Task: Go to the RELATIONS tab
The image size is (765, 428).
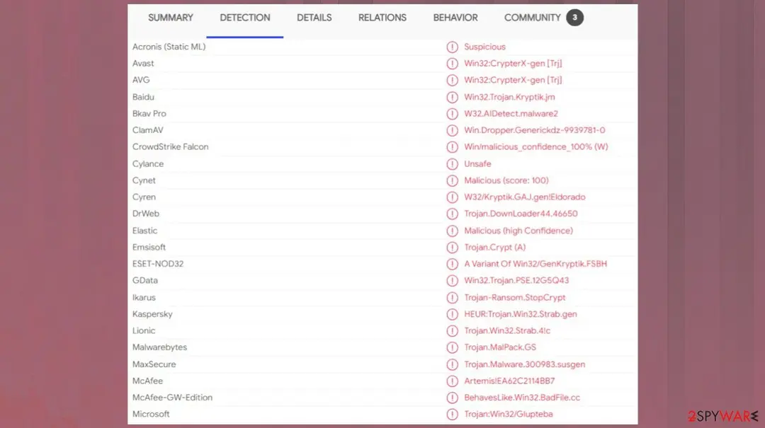Action: [382, 18]
